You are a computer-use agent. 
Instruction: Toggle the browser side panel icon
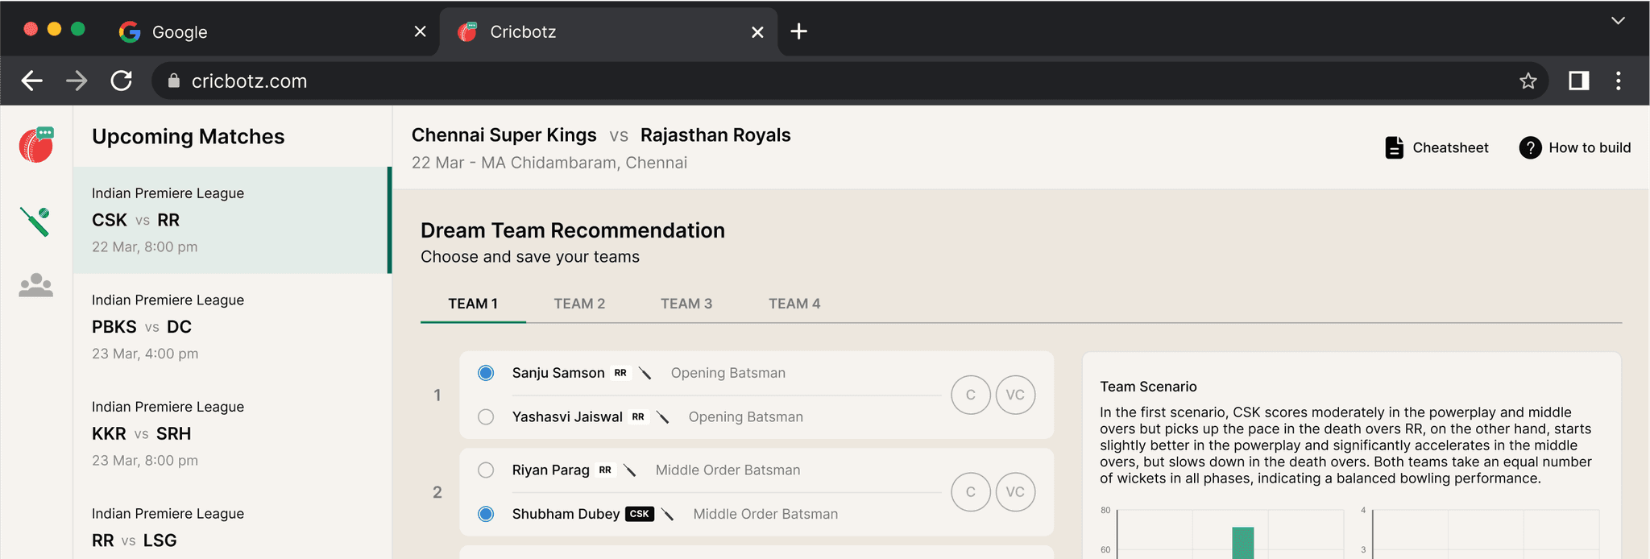pos(1578,81)
